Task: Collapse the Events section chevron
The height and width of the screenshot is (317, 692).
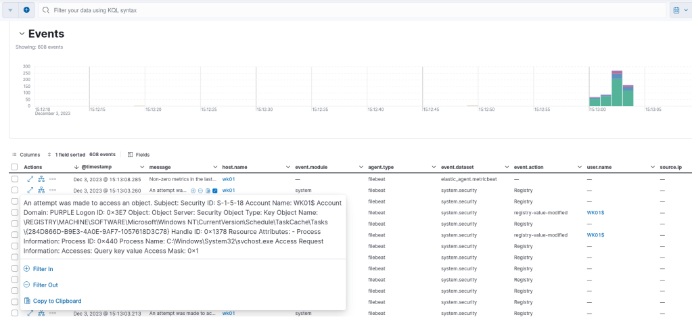Action: pos(22,34)
